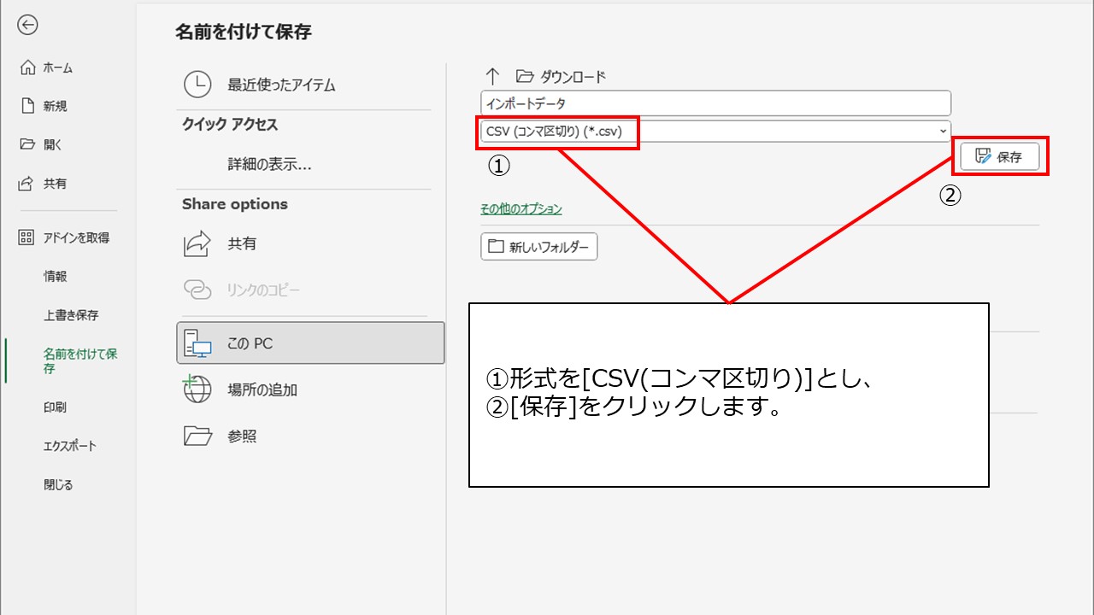1094x615 pixels.
Task: Click the Downloads folder icon
Action: 523,76
